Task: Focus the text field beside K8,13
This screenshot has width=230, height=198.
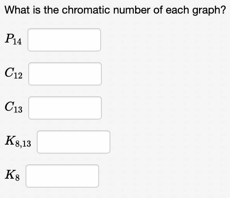Action: point(74,142)
